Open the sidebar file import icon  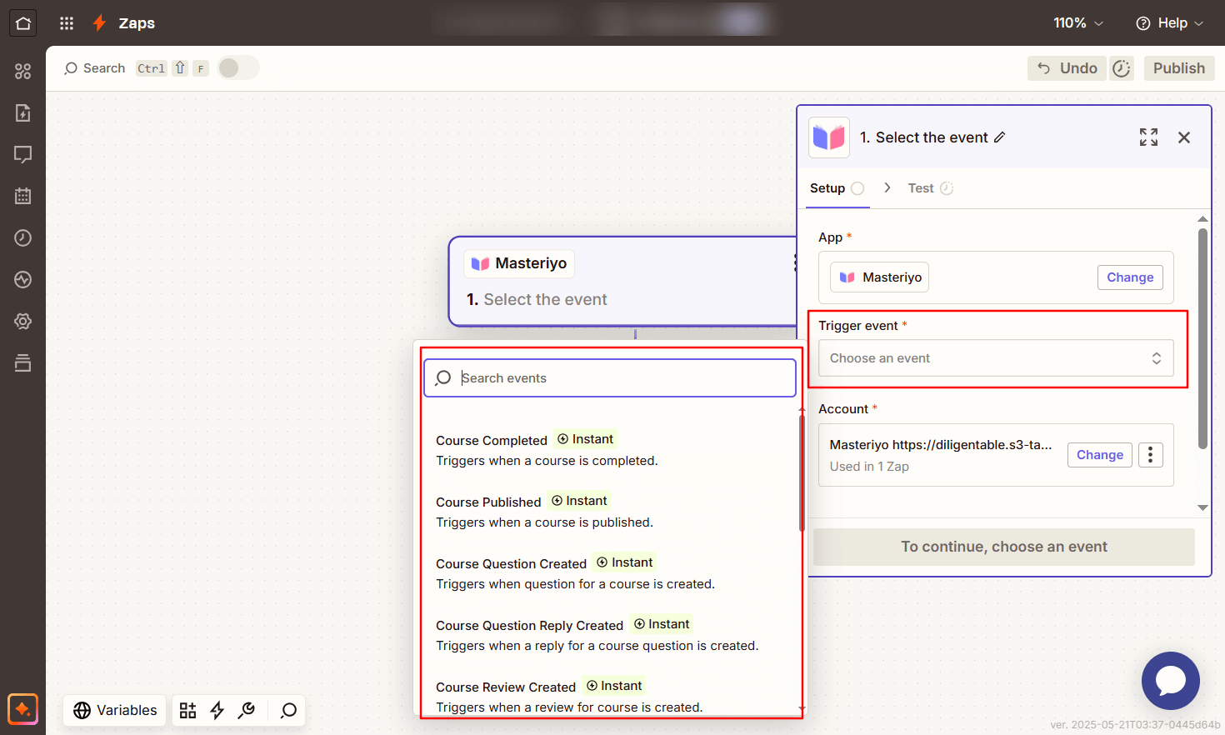23,113
